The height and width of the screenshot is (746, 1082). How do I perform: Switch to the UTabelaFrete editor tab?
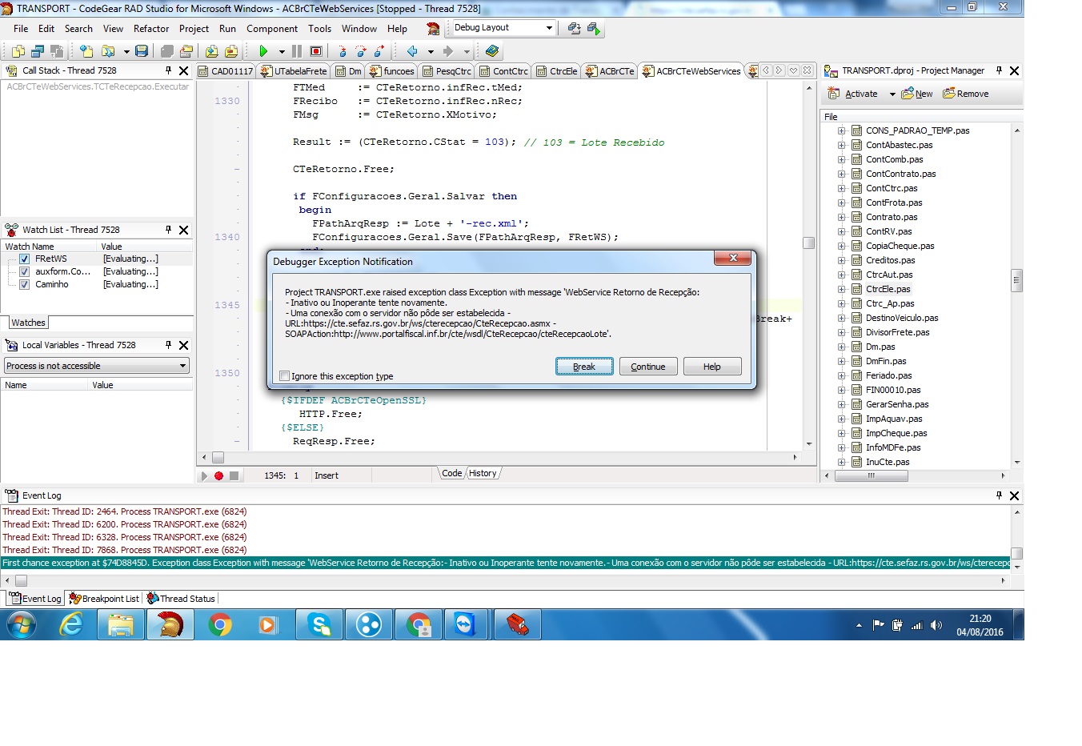293,71
